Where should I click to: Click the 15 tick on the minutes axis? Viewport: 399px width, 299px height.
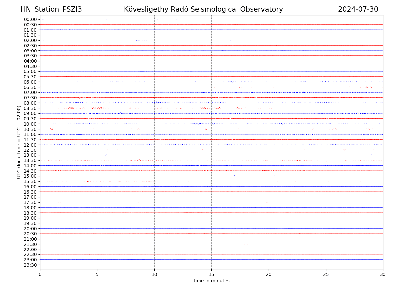click(211, 274)
